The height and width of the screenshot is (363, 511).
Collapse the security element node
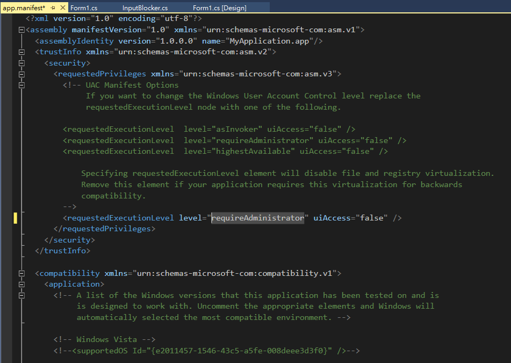point(21,63)
